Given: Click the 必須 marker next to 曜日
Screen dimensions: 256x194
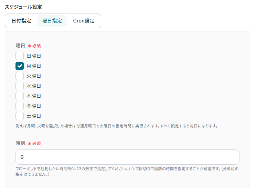Looking at the screenshot, I should coord(34,46).
